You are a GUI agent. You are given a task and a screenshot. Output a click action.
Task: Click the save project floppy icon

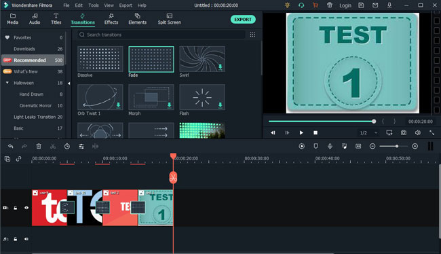coord(361,5)
